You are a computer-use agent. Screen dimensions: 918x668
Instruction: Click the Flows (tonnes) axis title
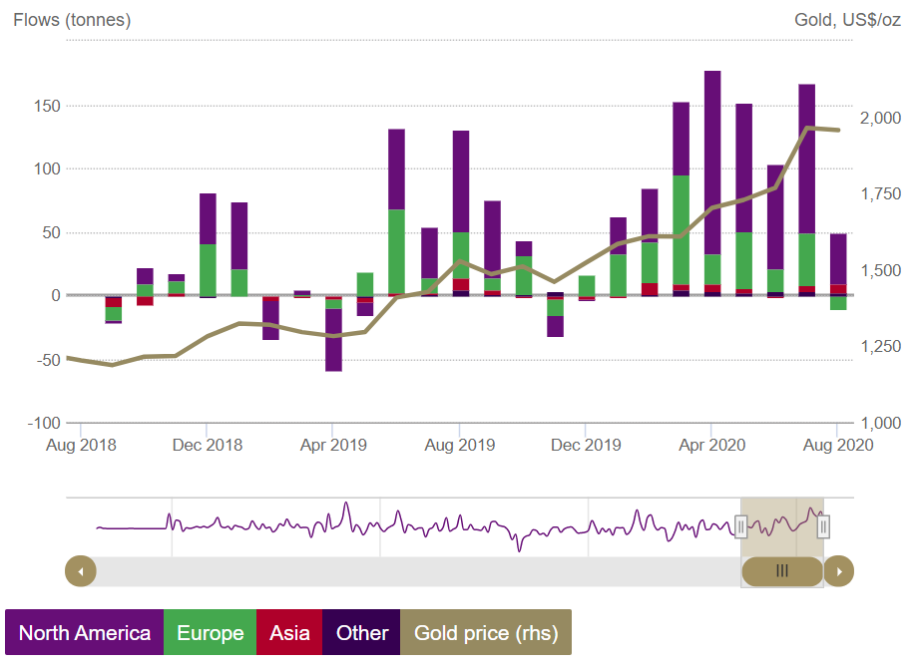point(72,20)
